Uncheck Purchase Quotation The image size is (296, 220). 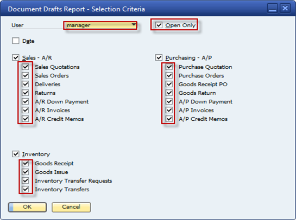pos(169,67)
